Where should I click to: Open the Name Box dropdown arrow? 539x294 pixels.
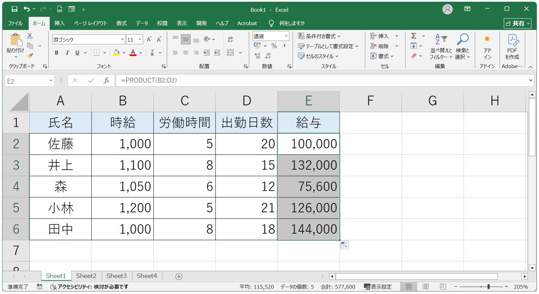click(x=51, y=80)
